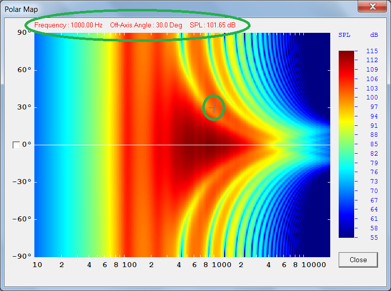Click the 100 frequency axis label
Screen dimensions: 391x291
pyautogui.click(x=130, y=265)
